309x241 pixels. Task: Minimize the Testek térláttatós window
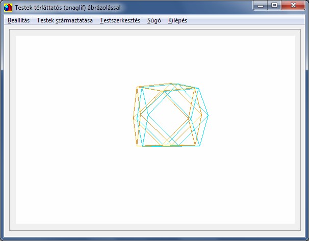pos(261,6)
